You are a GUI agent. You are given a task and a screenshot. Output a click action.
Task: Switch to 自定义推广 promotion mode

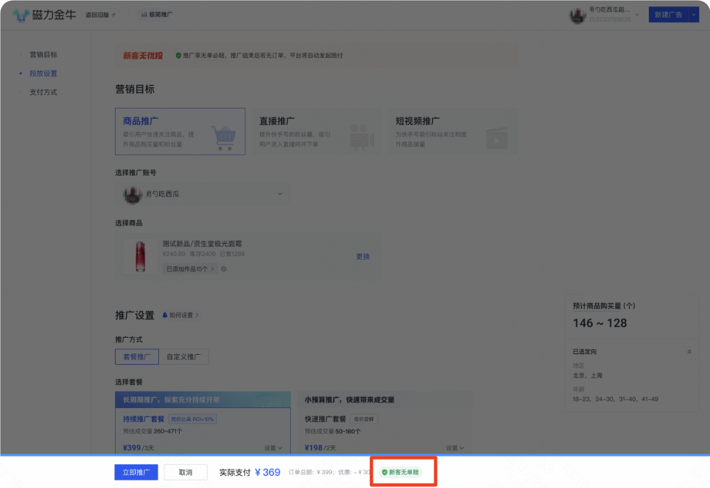click(184, 357)
